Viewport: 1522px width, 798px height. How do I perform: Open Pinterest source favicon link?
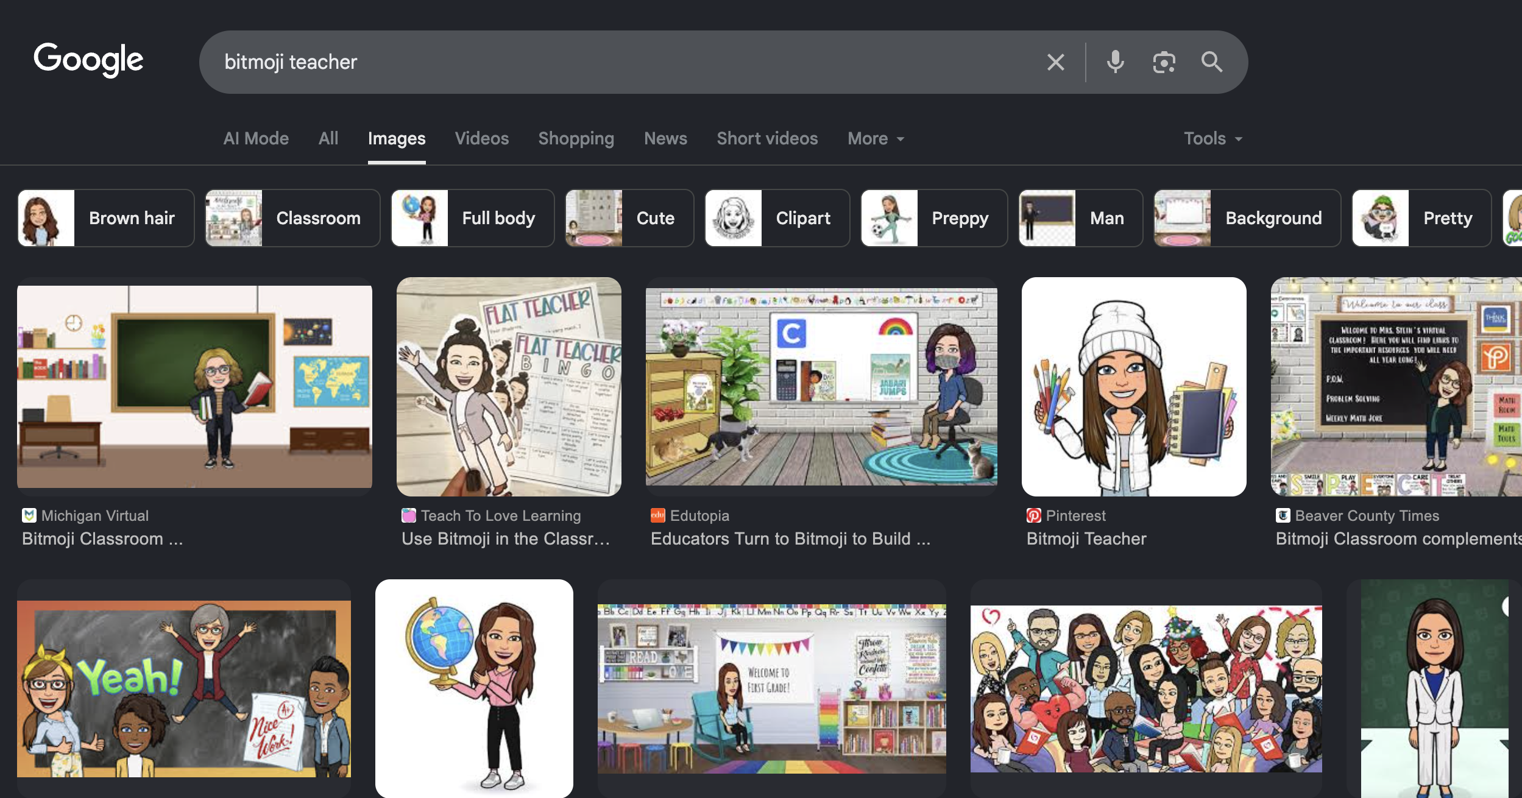pos(1033,515)
